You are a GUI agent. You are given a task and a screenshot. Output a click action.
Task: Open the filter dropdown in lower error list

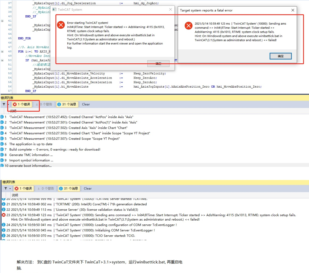[x=7, y=188]
